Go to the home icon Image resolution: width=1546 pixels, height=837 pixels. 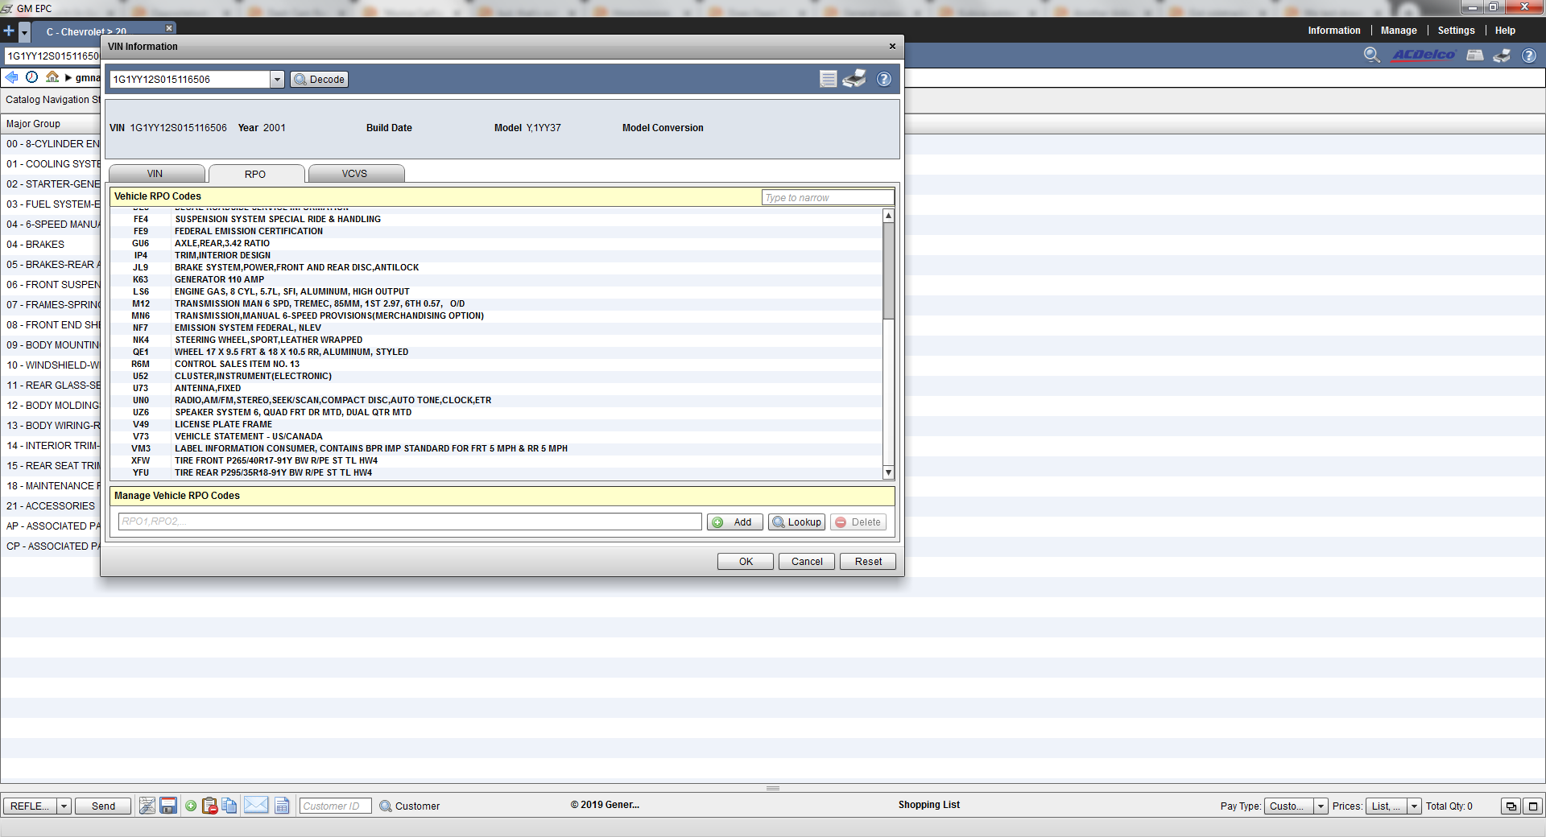52,77
